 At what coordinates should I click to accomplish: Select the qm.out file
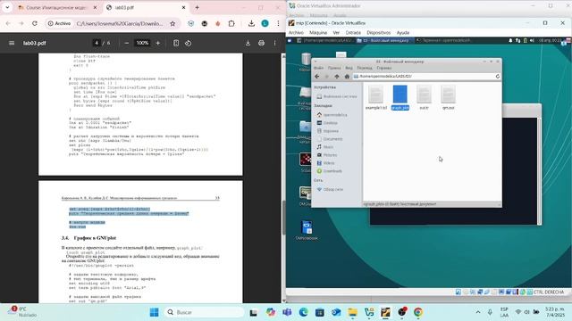(448, 97)
